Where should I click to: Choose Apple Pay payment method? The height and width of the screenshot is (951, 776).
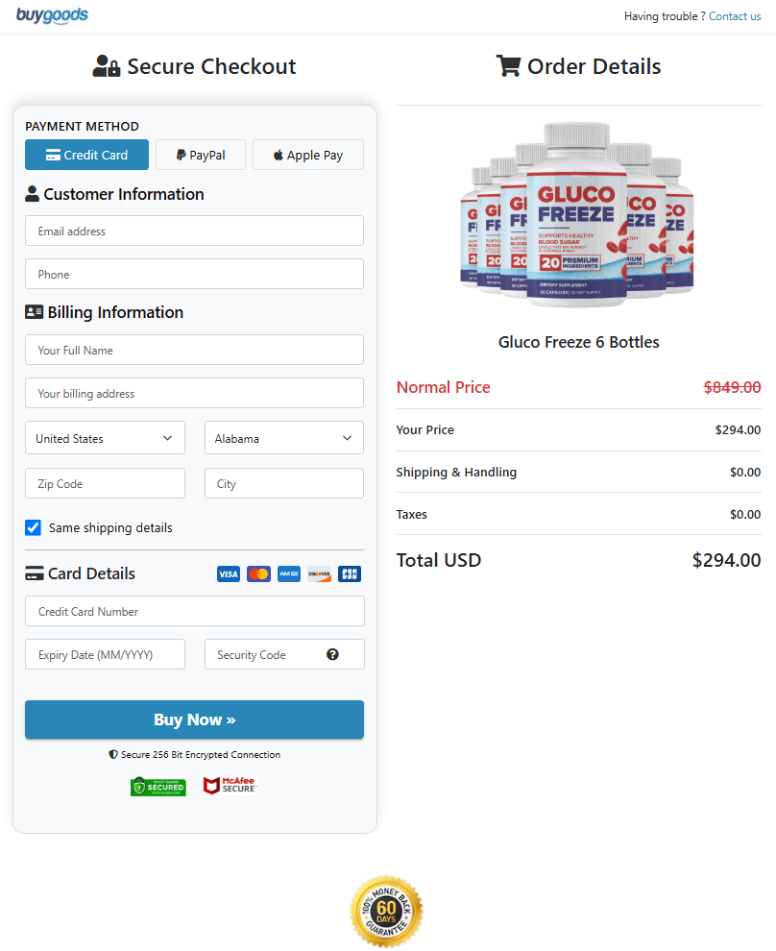point(307,155)
